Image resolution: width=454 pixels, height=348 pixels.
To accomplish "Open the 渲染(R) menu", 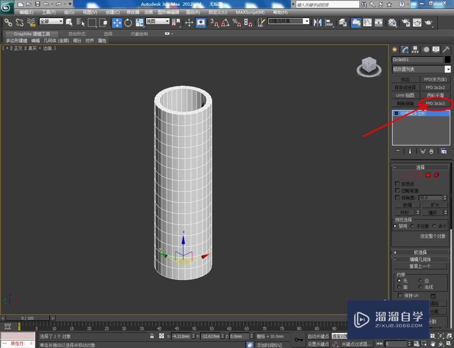I will click(x=192, y=12).
